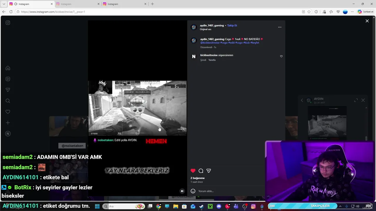The image size is (376, 211).
Task: Click the Orijinal ses audio label
Action: [206, 29]
